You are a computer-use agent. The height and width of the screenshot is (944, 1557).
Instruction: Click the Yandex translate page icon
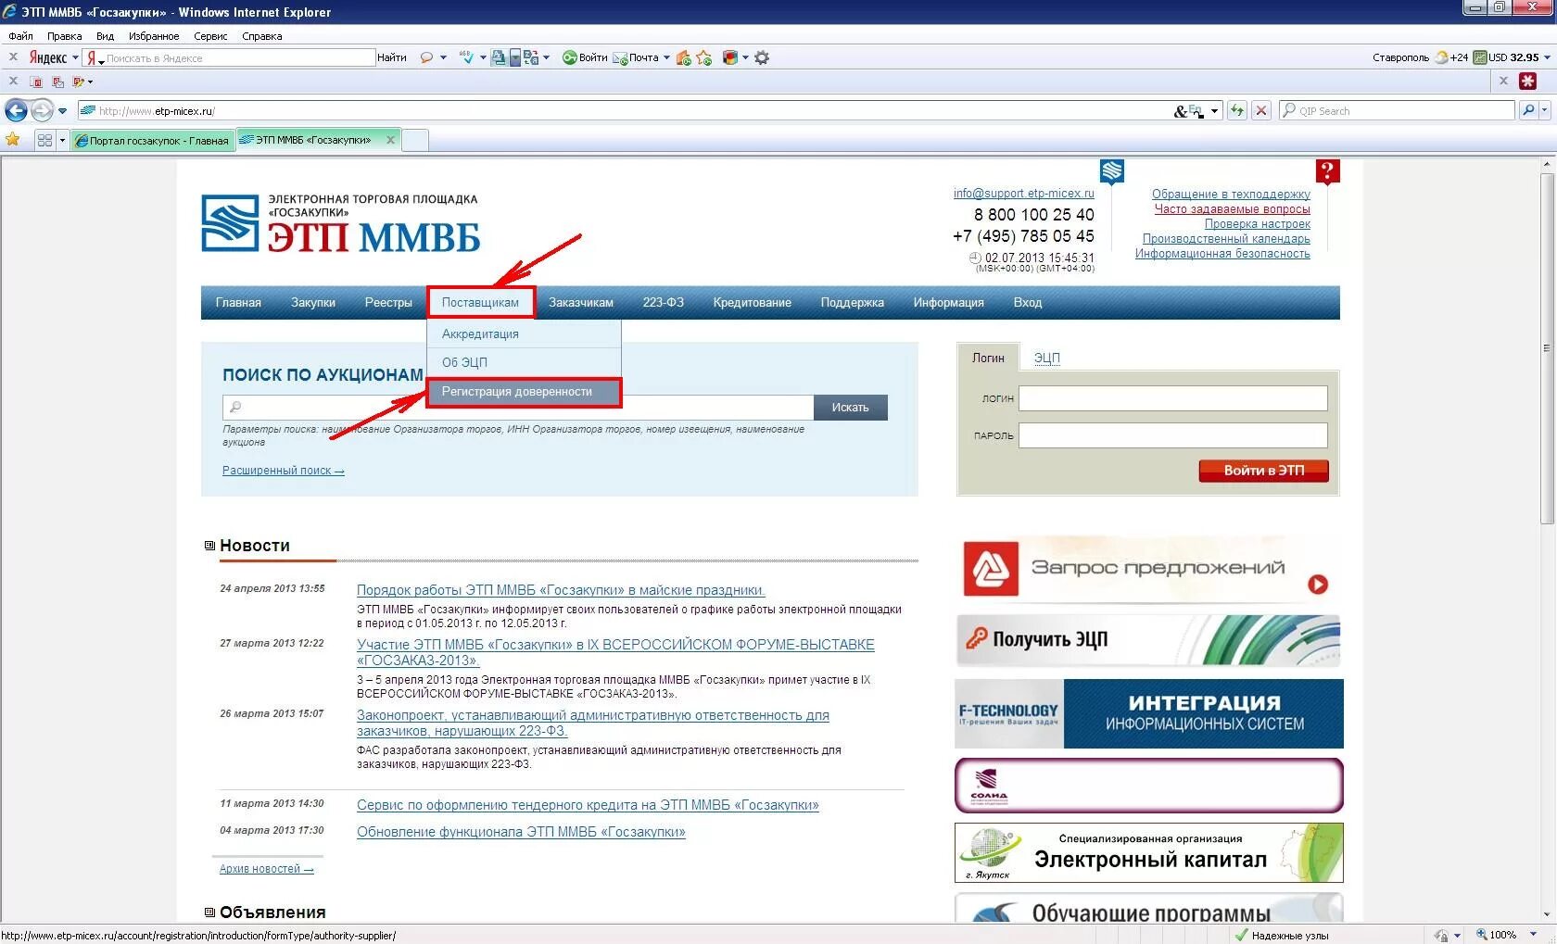pyautogui.click(x=531, y=57)
